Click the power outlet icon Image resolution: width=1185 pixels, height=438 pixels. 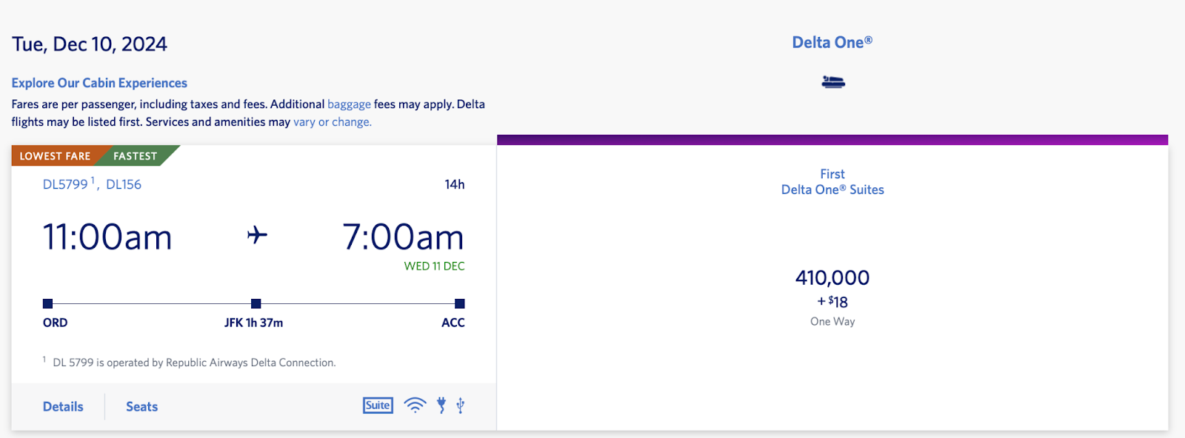coord(441,405)
